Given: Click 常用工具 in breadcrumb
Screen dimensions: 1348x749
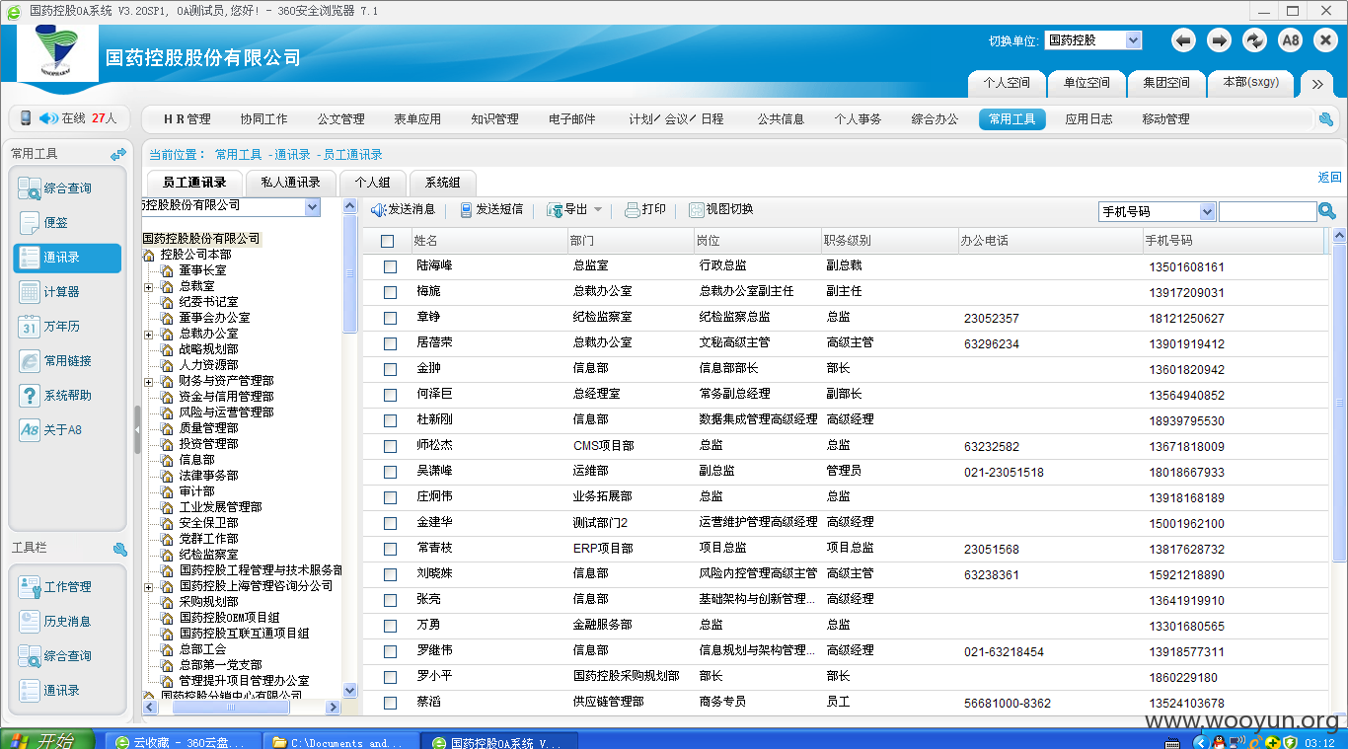Looking at the screenshot, I should [239, 155].
